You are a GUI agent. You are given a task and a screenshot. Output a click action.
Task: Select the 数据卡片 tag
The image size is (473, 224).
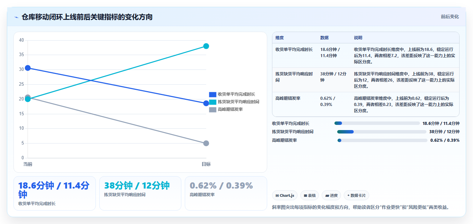point(356,195)
